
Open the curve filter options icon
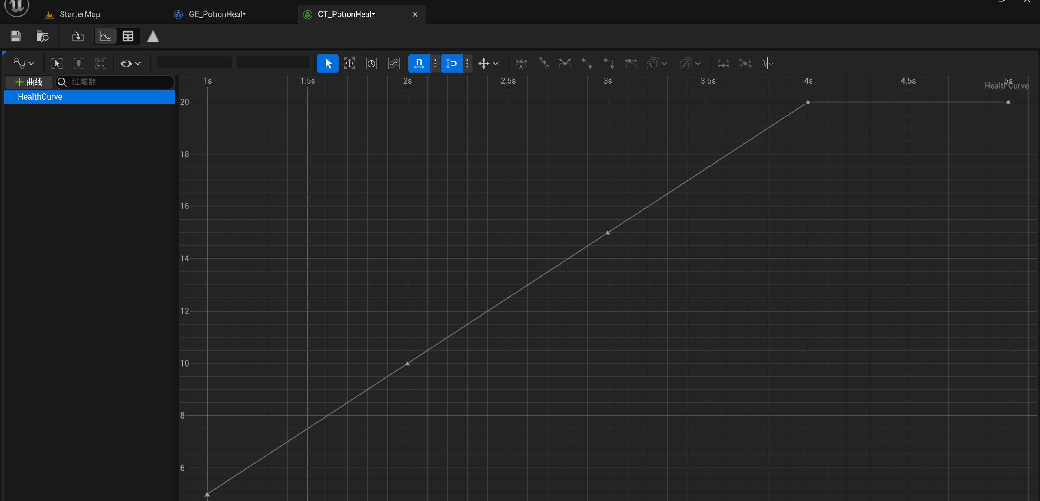tap(767, 63)
